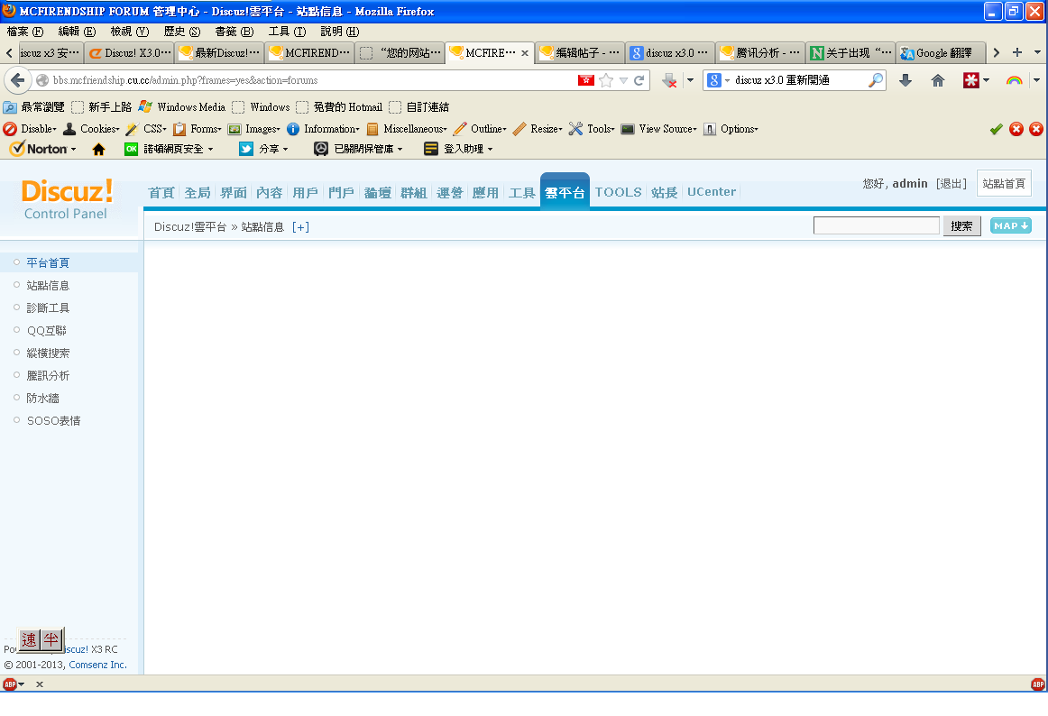Open the CSS dropdown menu

[146, 129]
